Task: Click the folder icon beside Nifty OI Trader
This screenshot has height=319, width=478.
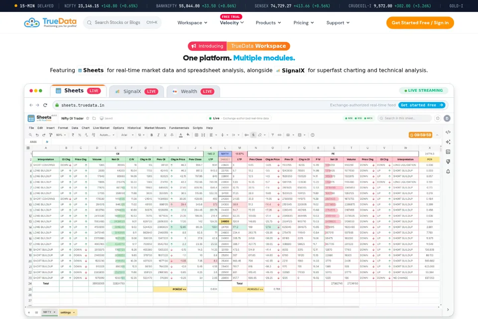Action: pyautogui.click(x=94, y=119)
